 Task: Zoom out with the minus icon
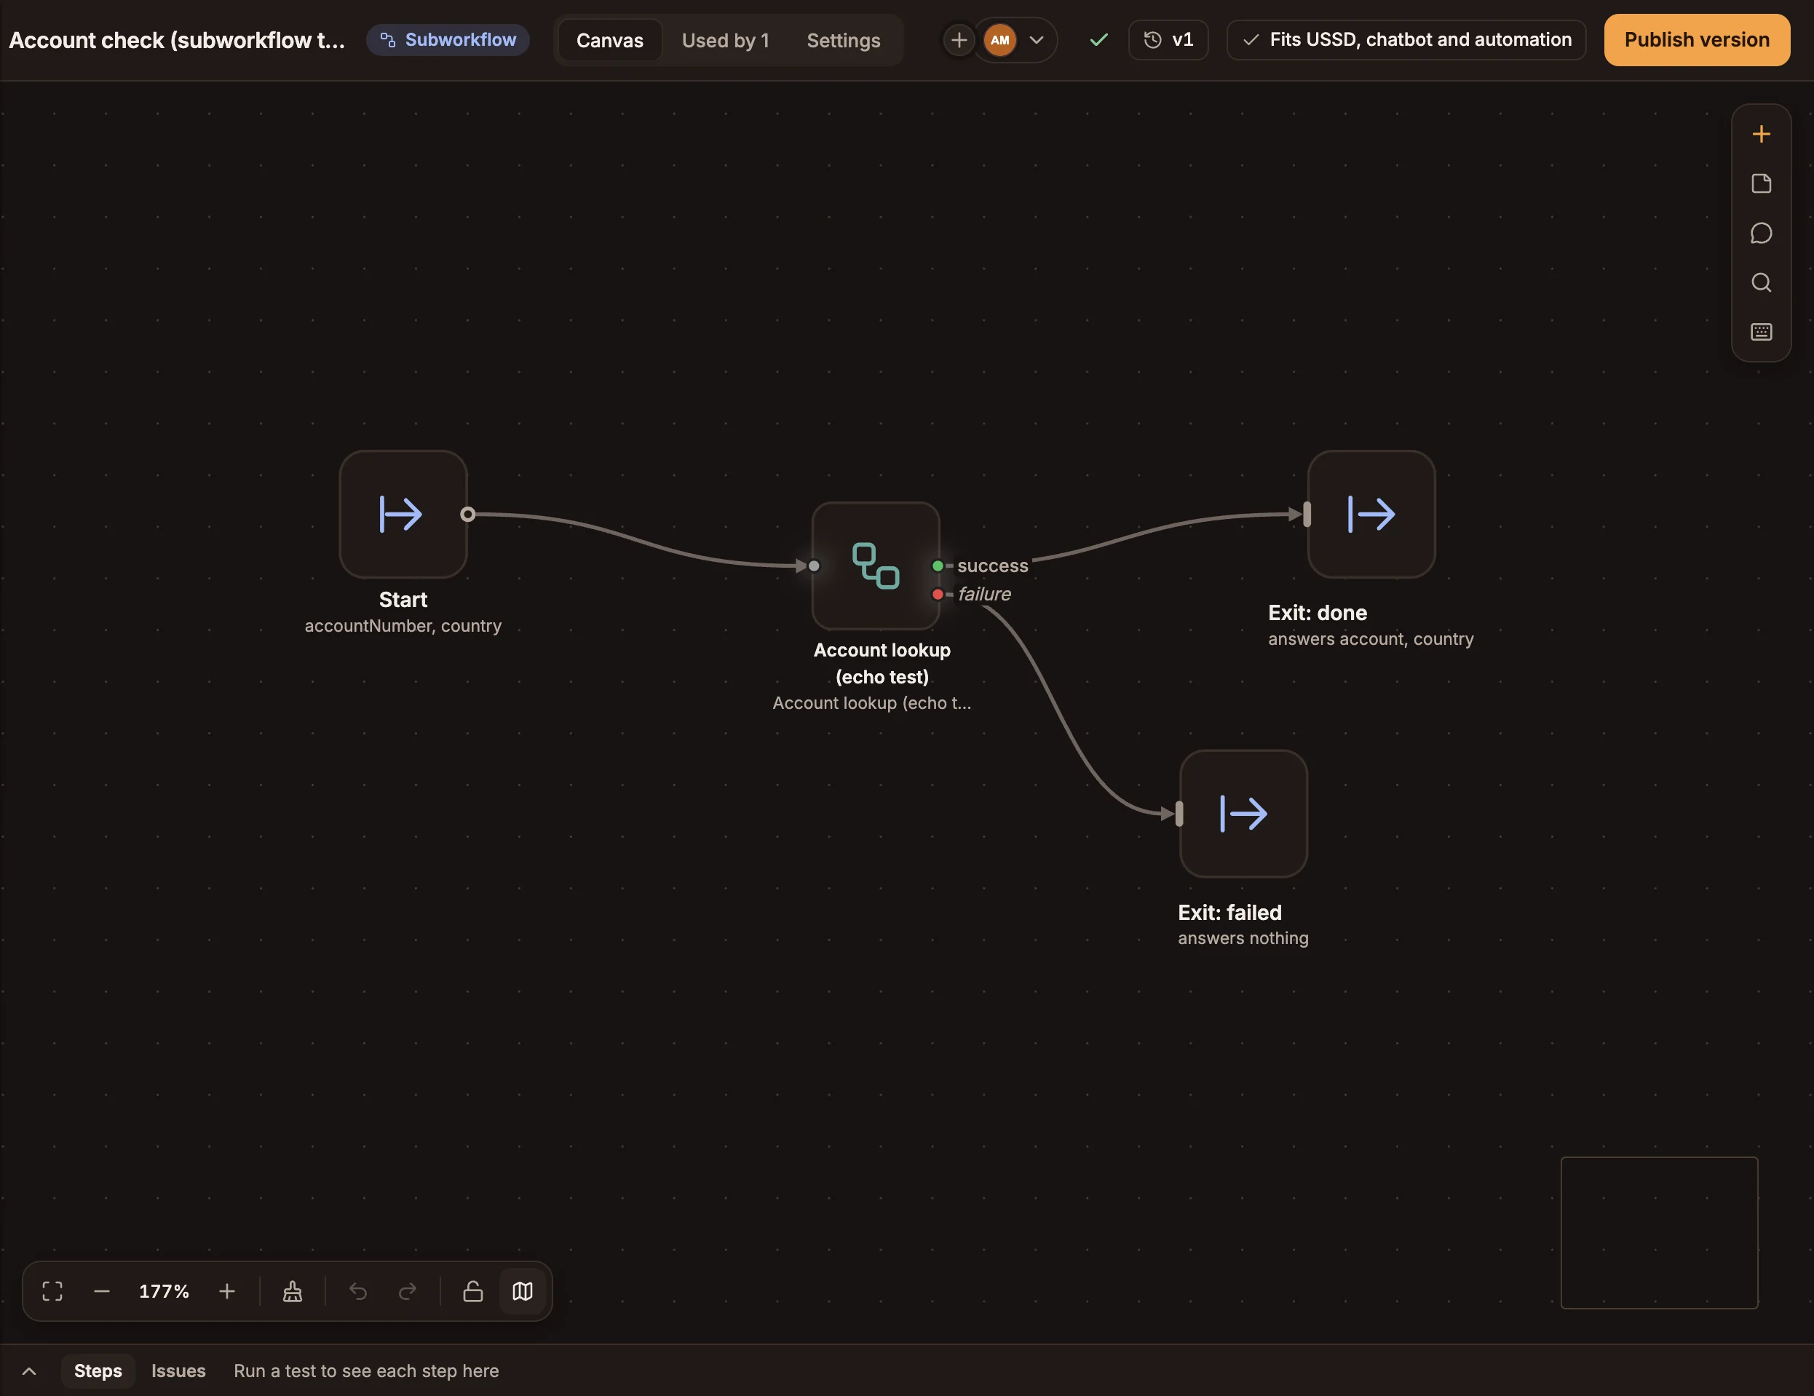point(102,1291)
